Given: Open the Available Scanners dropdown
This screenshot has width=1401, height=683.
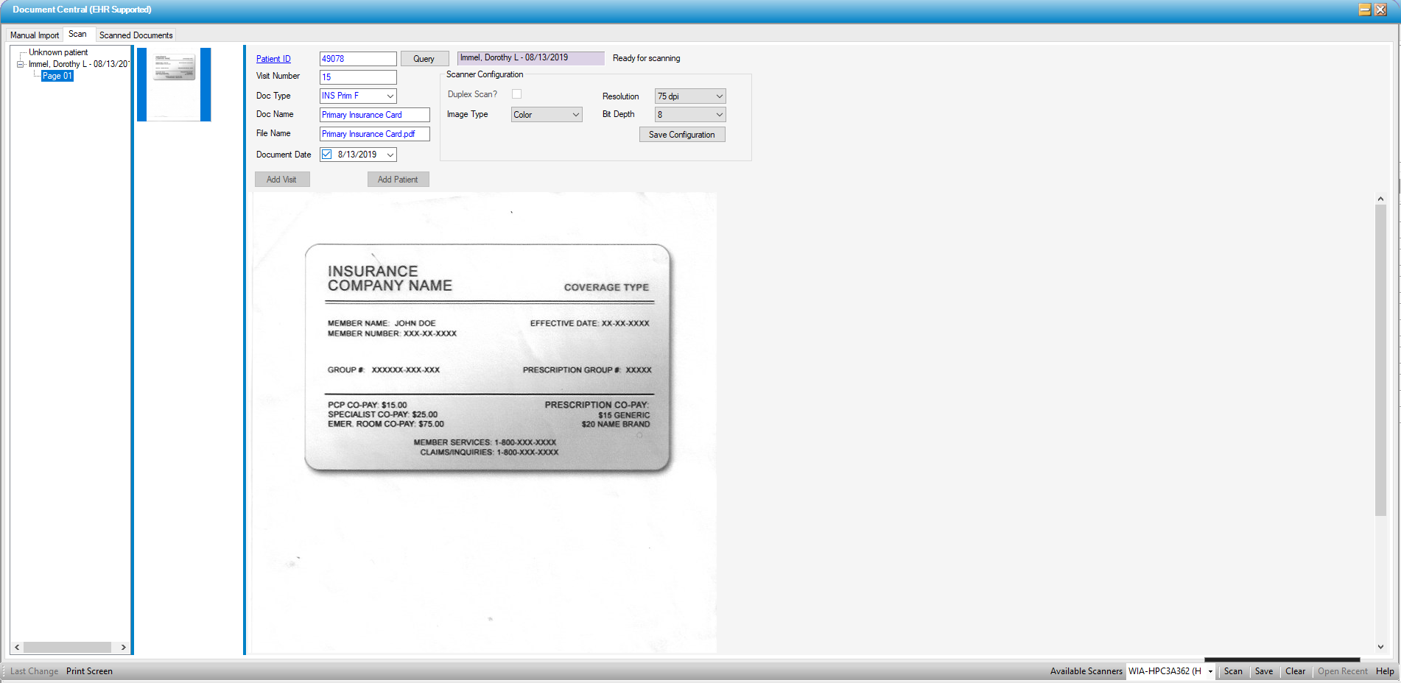Looking at the screenshot, I should (x=1209, y=671).
